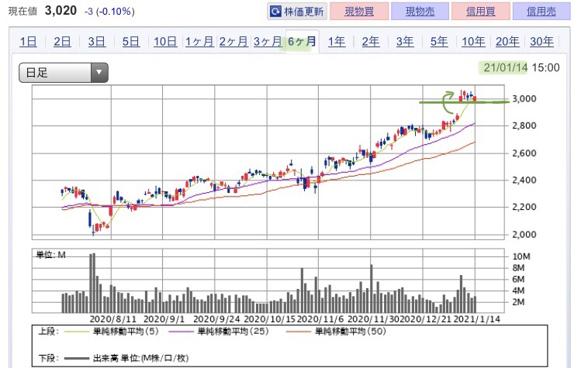
Task: Click the 信用売 button
Action: point(541,12)
